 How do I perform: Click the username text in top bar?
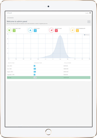point(87,13)
